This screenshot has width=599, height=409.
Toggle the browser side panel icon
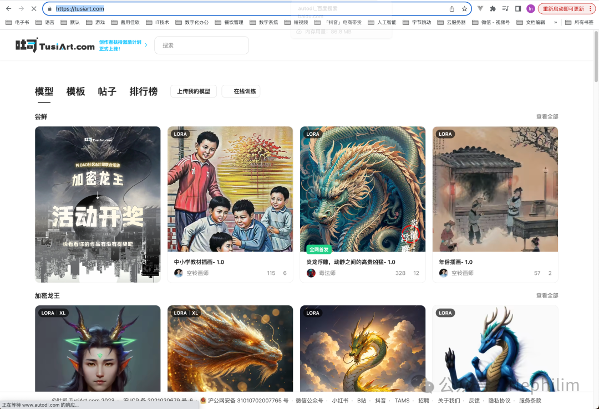[x=518, y=8]
